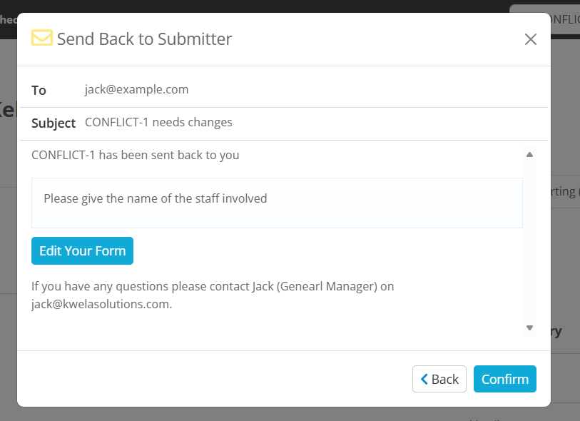Click the Subject field CONFLICT-1 needs changes
580x421 pixels.
(284, 123)
